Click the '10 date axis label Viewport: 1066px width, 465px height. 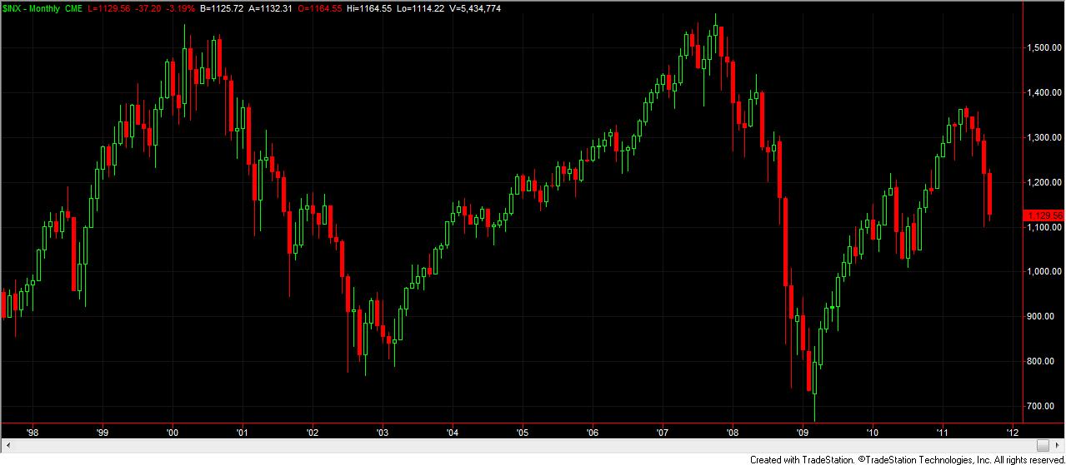(x=873, y=433)
